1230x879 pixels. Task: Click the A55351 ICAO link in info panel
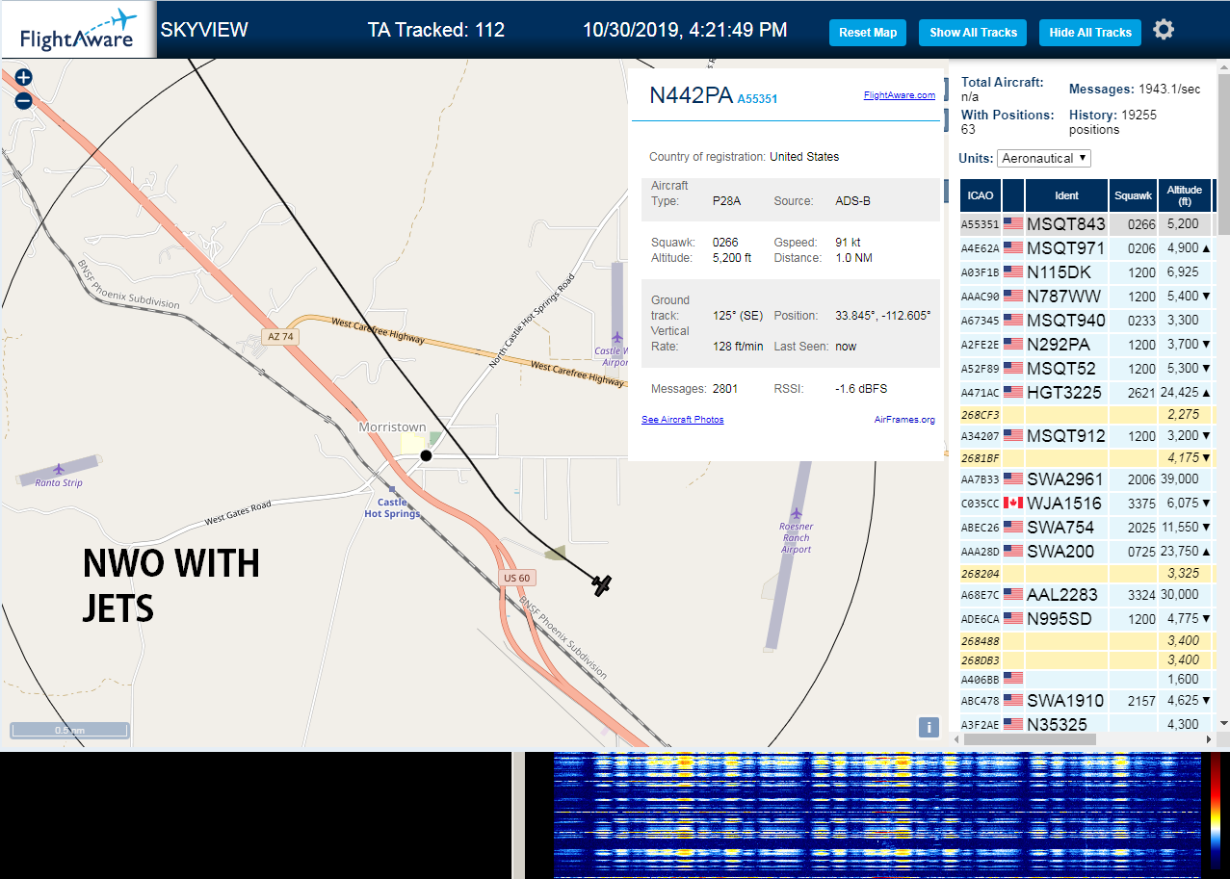[757, 98]
